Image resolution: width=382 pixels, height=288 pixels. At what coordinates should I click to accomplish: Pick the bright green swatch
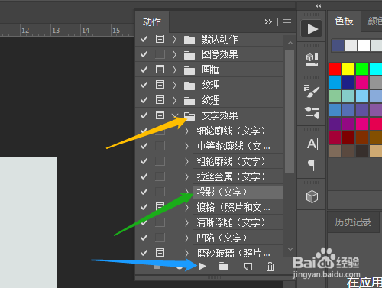click(362, 69)
